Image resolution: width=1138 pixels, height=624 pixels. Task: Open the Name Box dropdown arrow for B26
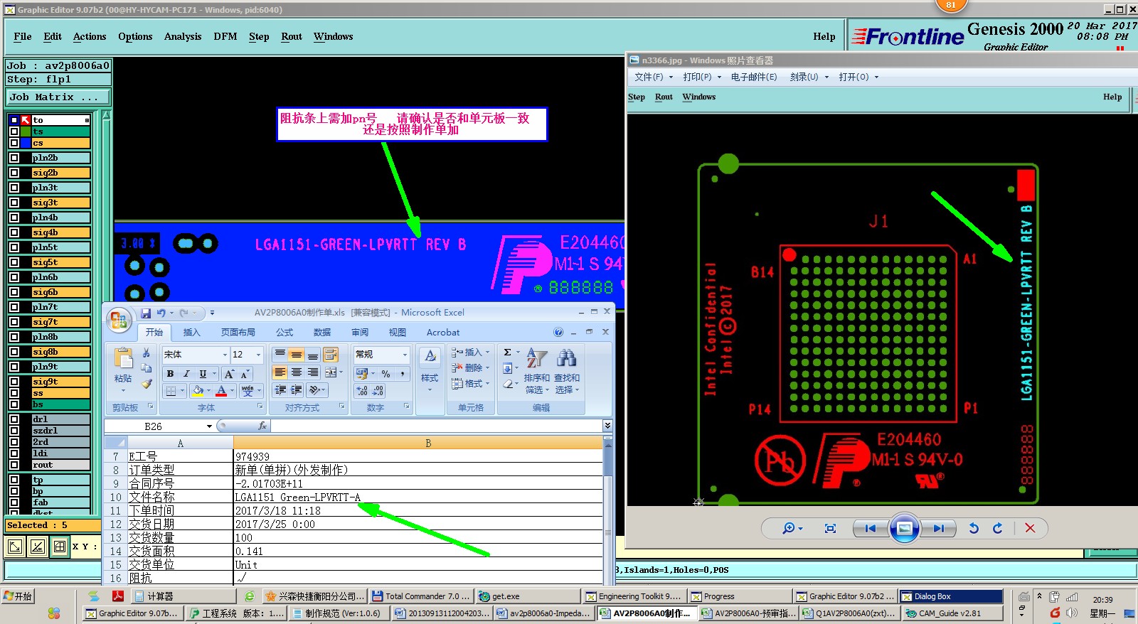(x=209, y=426)
